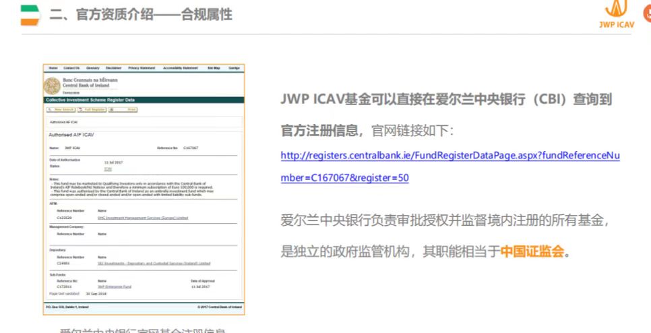Open the JWP Enterprise Fund sub-fund link
The width and height of the screenshot is (651, 333).
click(x=115, y=287)
